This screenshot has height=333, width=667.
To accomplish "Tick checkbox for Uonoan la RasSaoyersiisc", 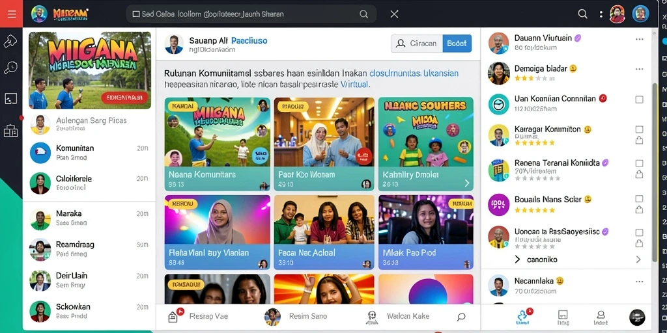I will pos(639,232).
